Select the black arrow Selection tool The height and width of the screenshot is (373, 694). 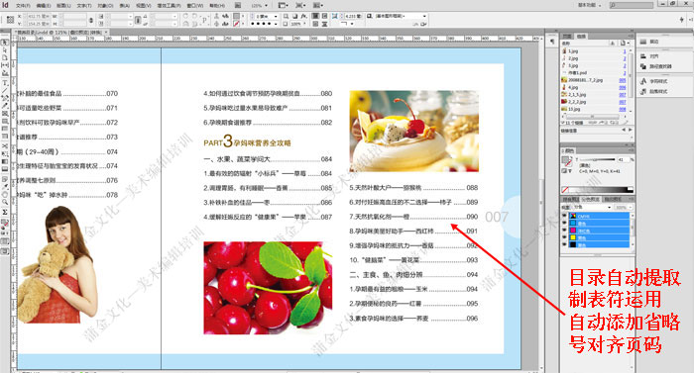point(5,43)
